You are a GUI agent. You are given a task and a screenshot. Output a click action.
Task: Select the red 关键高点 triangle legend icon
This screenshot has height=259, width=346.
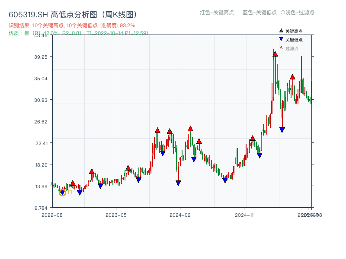click(280, 31)
